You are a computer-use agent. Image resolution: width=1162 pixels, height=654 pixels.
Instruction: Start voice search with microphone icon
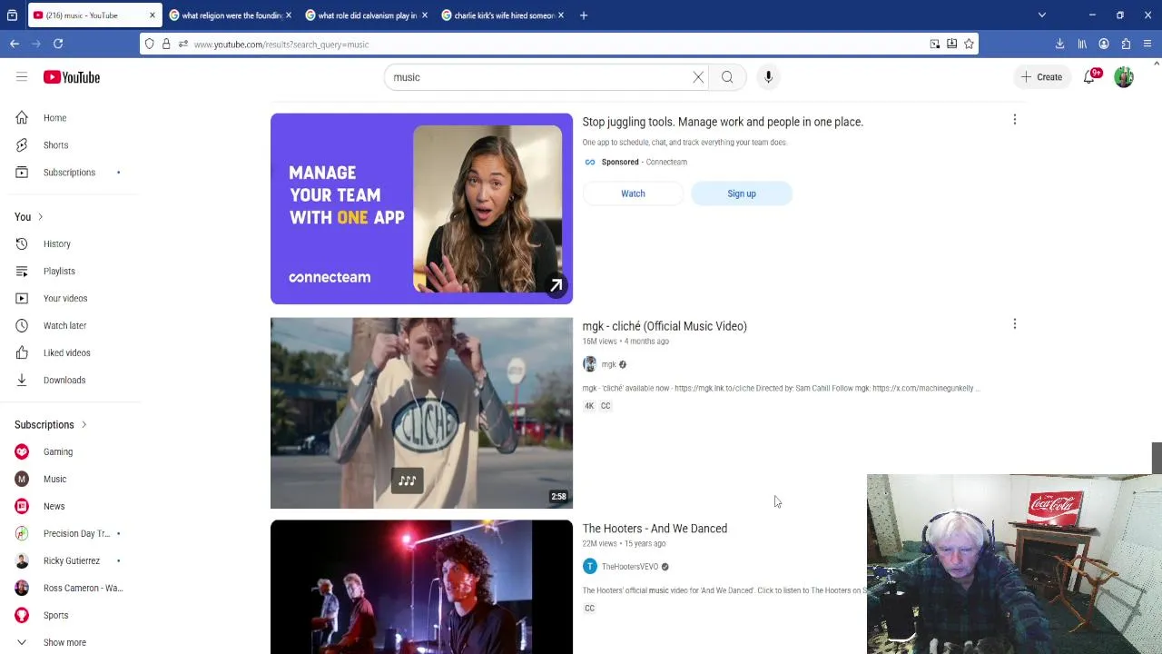[x=768, y=77]
